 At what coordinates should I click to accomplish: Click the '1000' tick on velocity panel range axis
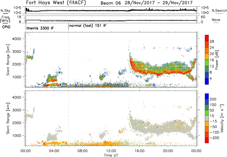point(17,135)
